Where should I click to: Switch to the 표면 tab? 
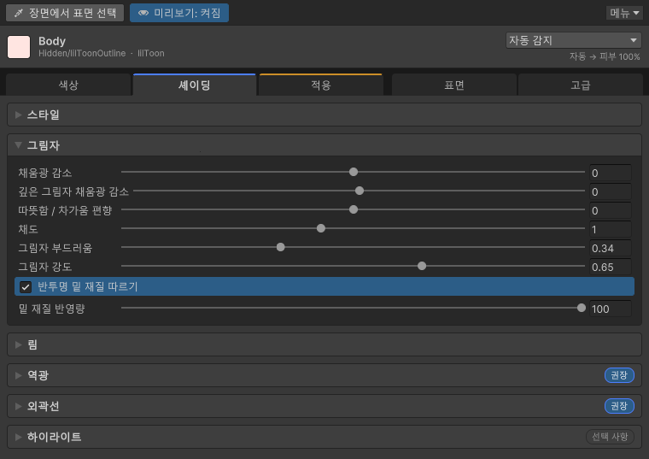pyautogui.click(x=454, y=85)
